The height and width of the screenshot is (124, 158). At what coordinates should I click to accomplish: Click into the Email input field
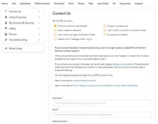[x=102, y=115]
